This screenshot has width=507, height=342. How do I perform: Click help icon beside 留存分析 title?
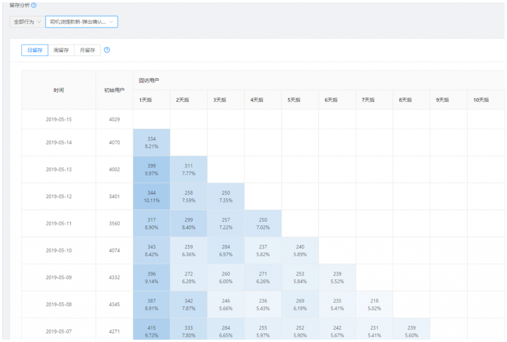(x=34, y=5)
